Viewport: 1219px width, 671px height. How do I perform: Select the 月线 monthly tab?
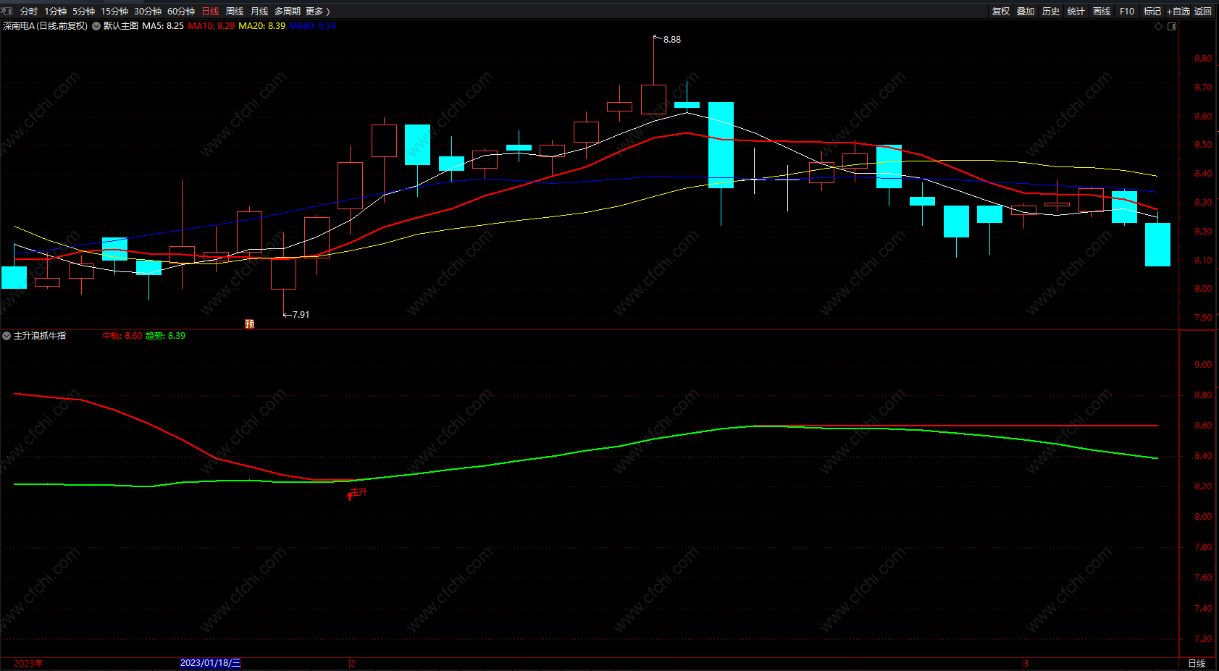[x=259, y=12]
